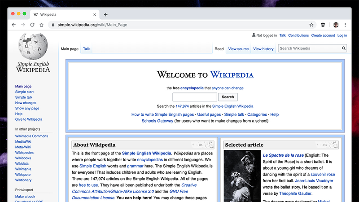This screenshot has height=202, width=359.
Task: Open Wikibooks link
Action: 23,158
